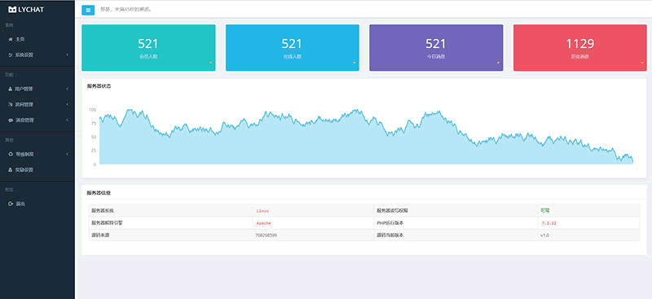652x299 pixels.
Task: Click the 系统设置 settings icon
Action: pos(11,55)
